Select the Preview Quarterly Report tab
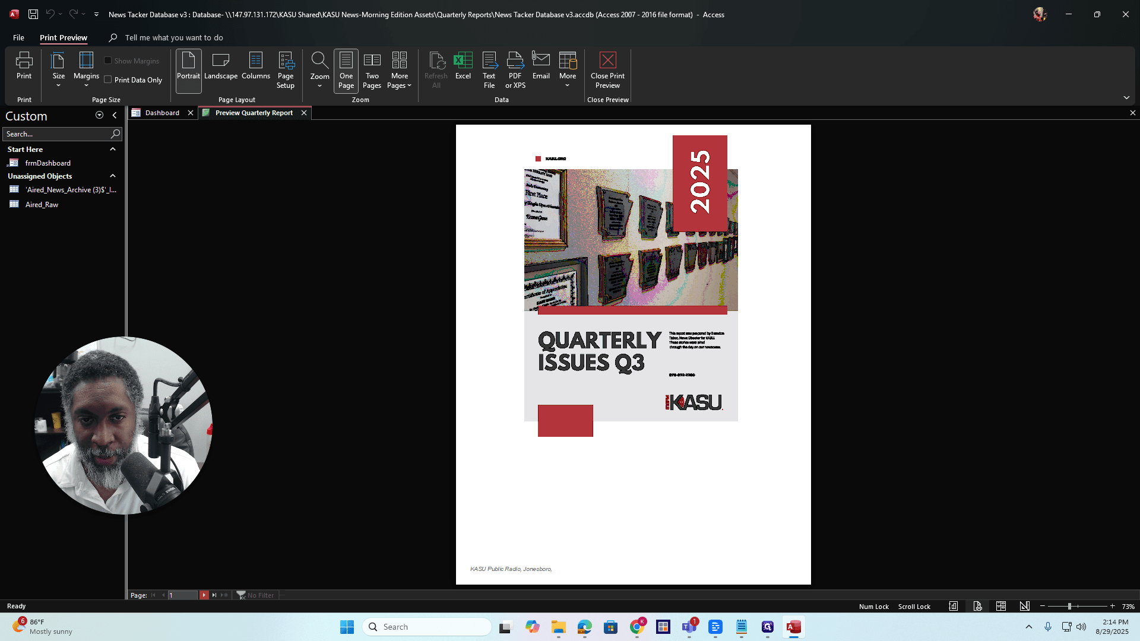The image size is (1140, 641). 254,113
